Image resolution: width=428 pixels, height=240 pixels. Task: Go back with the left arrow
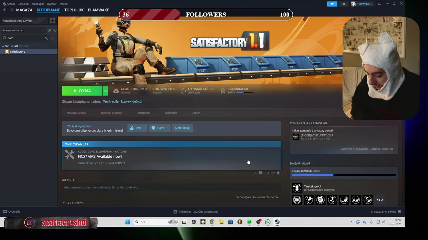5,10
